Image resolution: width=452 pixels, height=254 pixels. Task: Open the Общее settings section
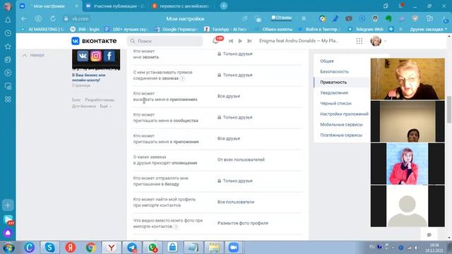327,61
